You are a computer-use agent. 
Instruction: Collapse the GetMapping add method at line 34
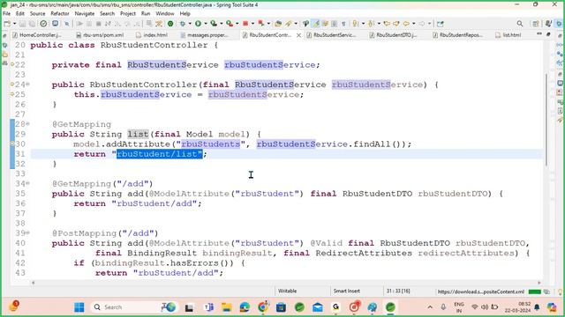coord(27,184)
